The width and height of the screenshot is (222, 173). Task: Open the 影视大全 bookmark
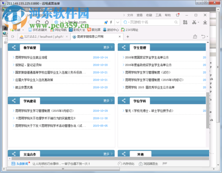pyautogui.click(x=77, y=30)
